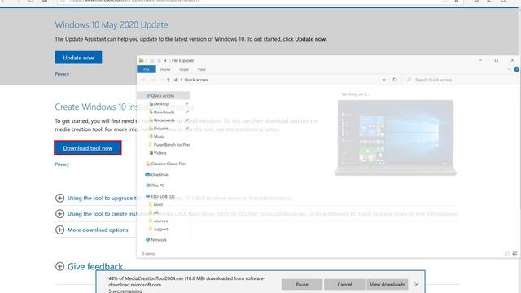The height and width of the screenshot is (293, 521).
Task: Dismiss the download notification bar
Action: [x=416, y=284]
